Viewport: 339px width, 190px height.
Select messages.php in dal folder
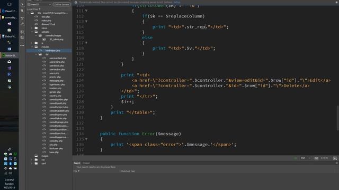coord(56,81)
